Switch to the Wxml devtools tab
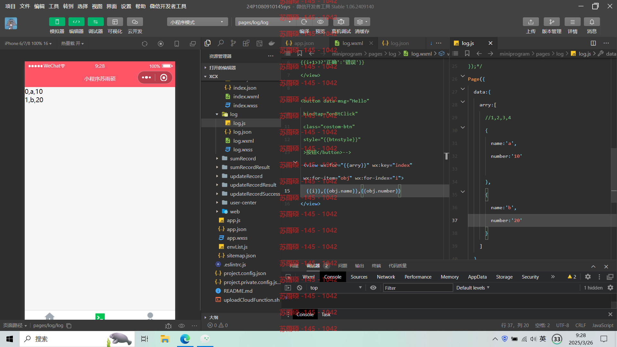 pyautogui.click(x=308, y=277)
